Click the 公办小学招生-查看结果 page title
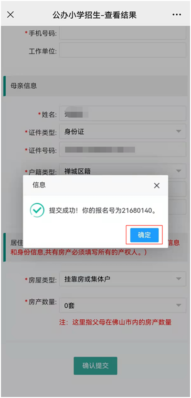This screenshot has height=398, width=191. tap(95, 15)
